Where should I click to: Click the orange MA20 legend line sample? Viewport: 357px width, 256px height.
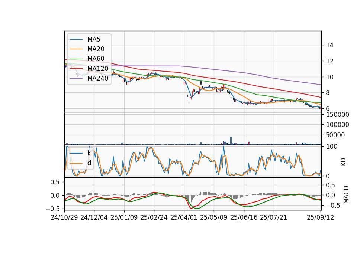coord(76,49)
